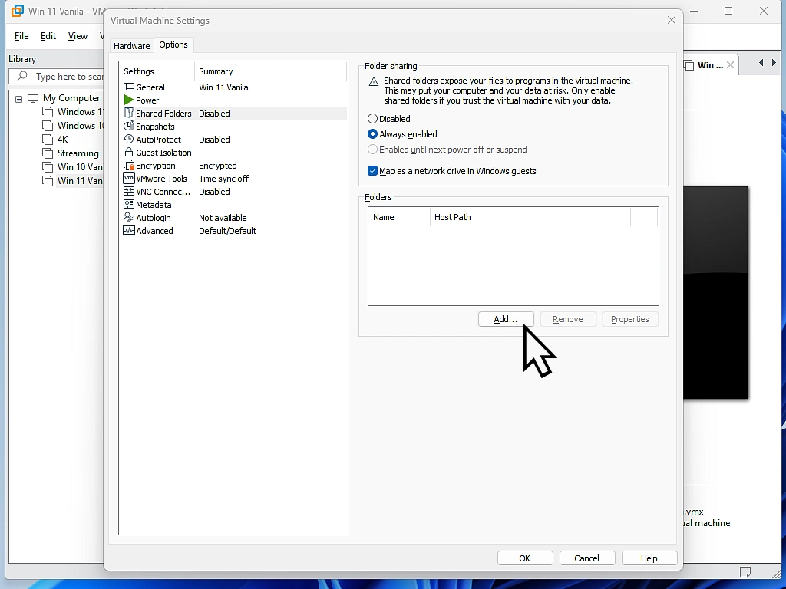Select the Disabled folder sharing radio button
The height and width of the screenshot is (589, 786).
[x=372, y=119]
